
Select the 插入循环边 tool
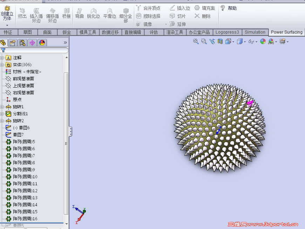pyautogui.click(x=36, y=15)
